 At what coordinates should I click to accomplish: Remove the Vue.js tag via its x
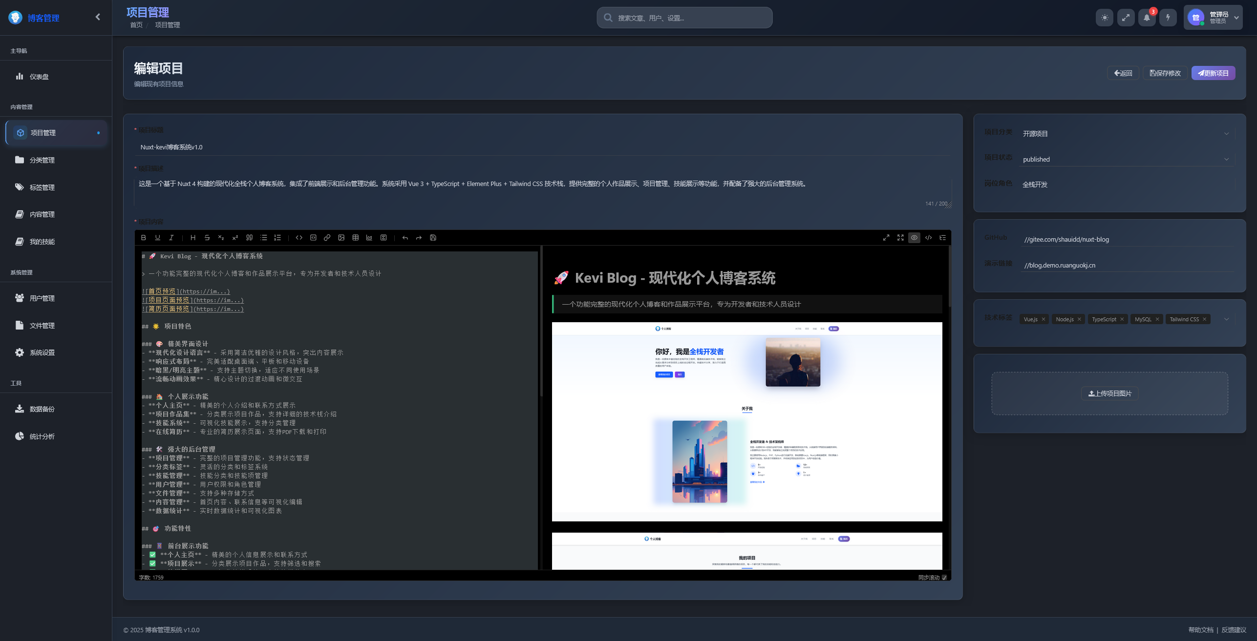[1044, 319]
